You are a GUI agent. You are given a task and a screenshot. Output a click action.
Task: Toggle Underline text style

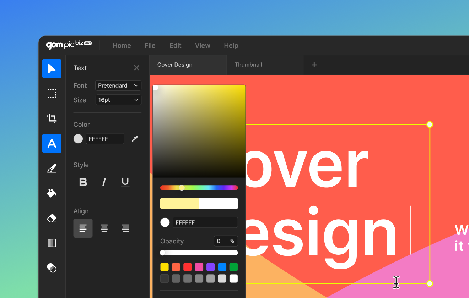pos(125,182)
